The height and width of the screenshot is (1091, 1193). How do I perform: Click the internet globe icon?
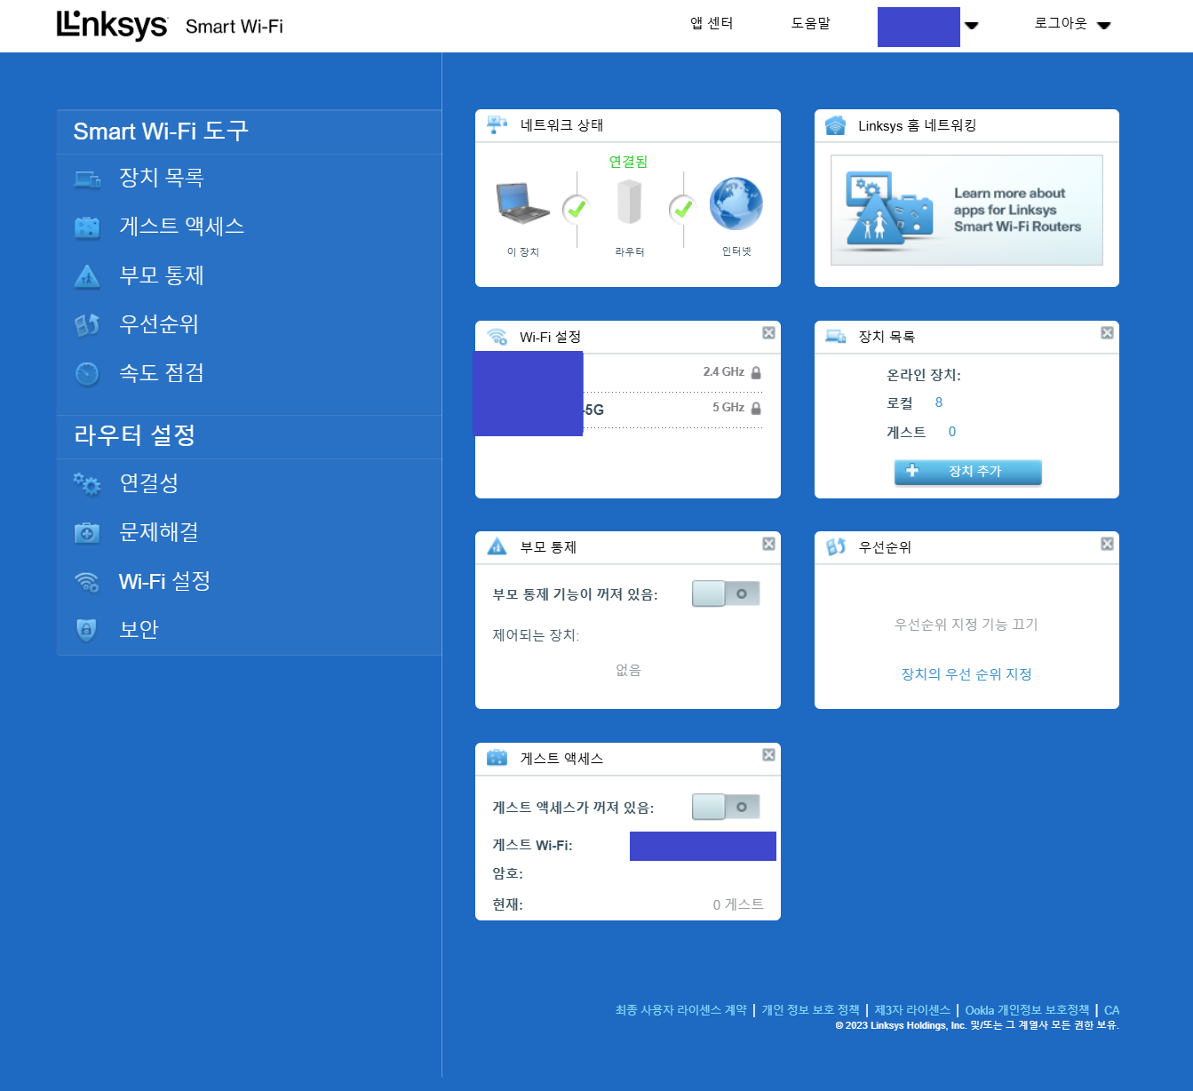[x=736, y=203]
